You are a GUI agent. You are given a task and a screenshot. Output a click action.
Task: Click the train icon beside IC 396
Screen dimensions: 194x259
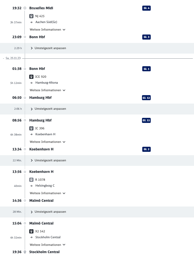(x=31, y=128)
